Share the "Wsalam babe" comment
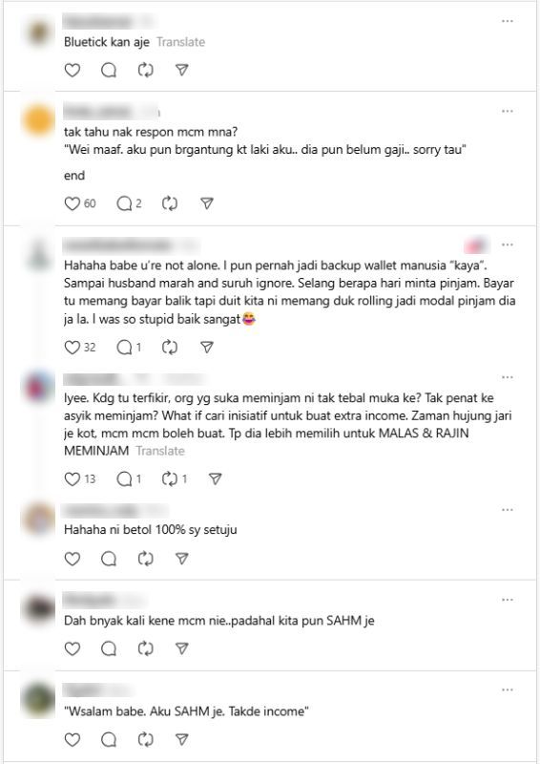 pos(181,739)
